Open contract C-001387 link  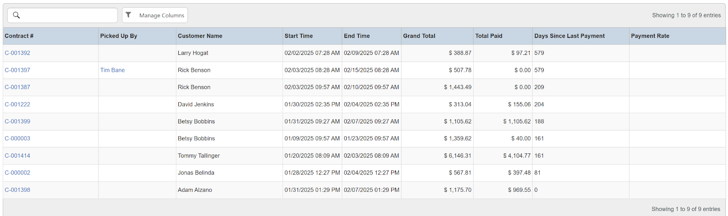coord(17,87)
